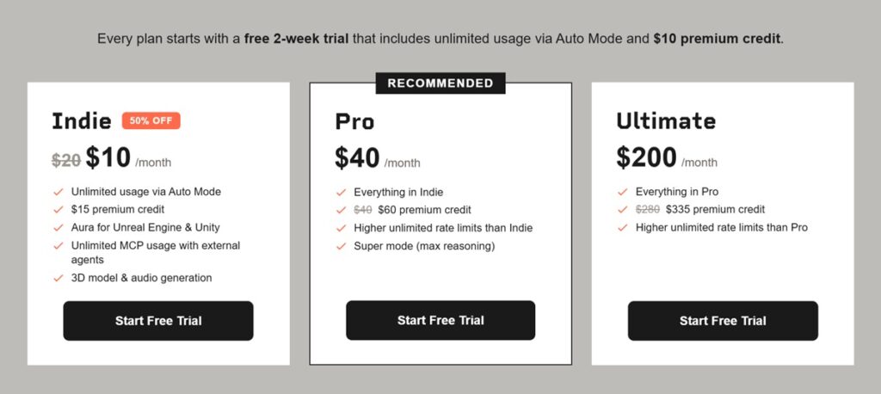Click checkmark beside Everything in Indie
881x394 pixels.
341,193
